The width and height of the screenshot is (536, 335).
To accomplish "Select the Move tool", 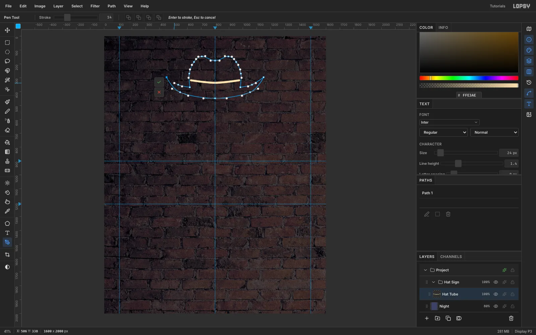I will click(7, 30).
